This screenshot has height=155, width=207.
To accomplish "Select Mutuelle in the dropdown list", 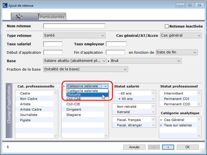I will click(87, 95).
